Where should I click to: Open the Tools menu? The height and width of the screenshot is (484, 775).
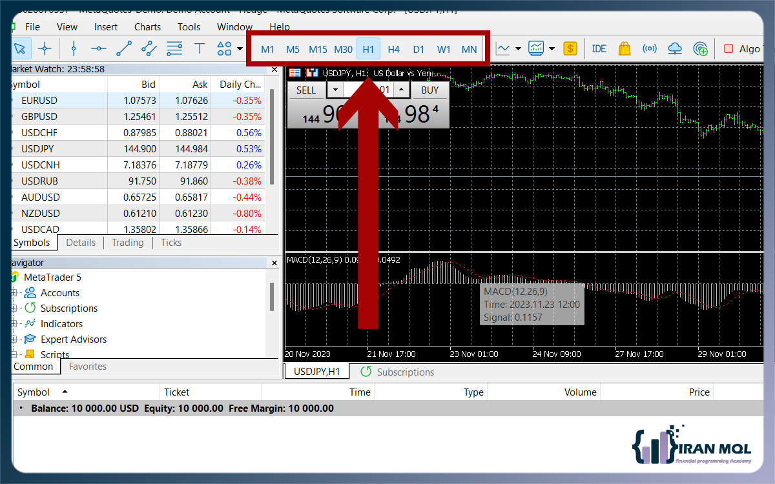[189, 27]
